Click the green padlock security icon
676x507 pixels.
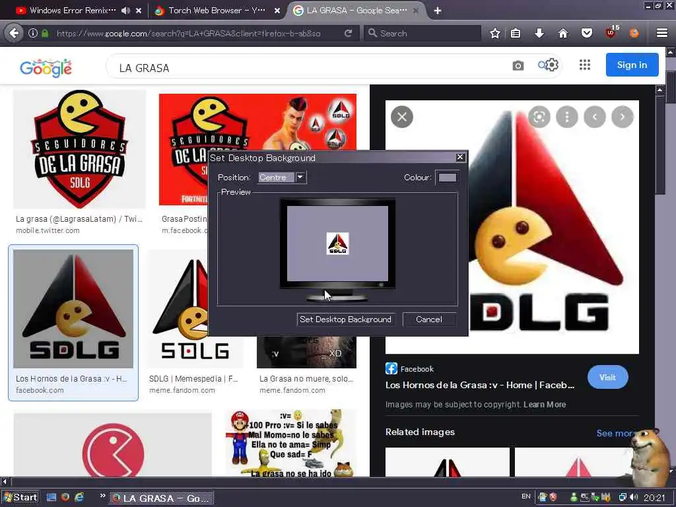click(45, 33)
